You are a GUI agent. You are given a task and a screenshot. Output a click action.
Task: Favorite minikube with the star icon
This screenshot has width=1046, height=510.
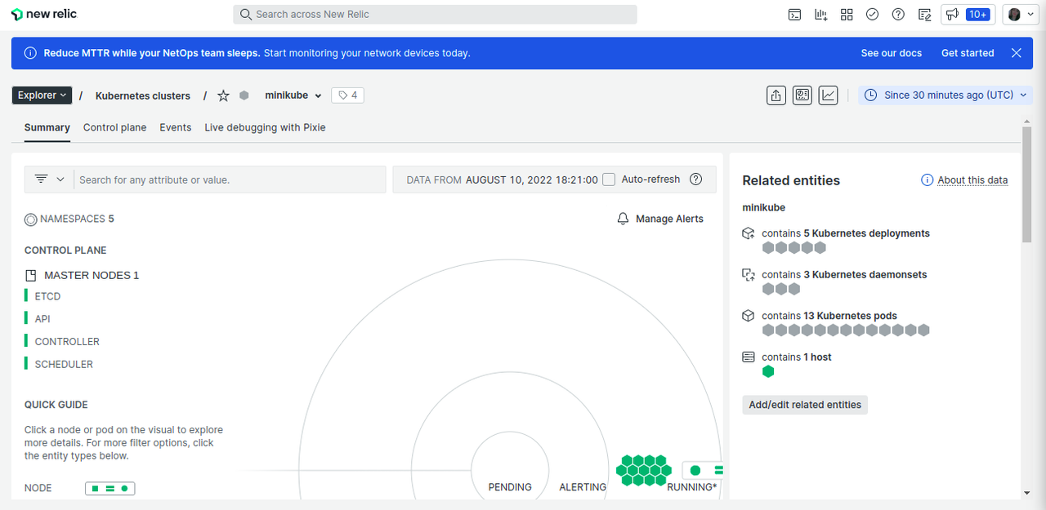(x=223, y=95)
